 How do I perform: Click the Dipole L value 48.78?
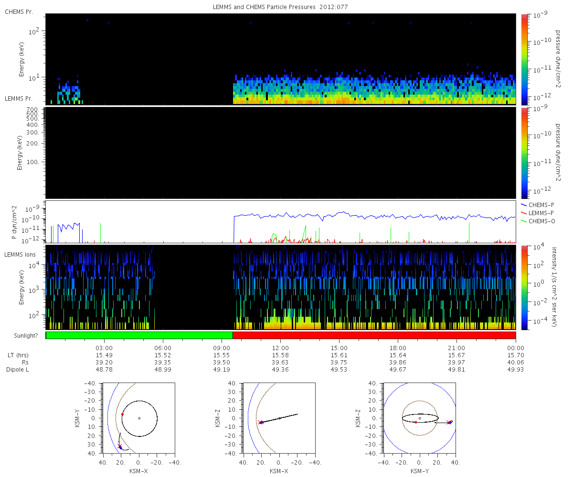coord(104,370)
